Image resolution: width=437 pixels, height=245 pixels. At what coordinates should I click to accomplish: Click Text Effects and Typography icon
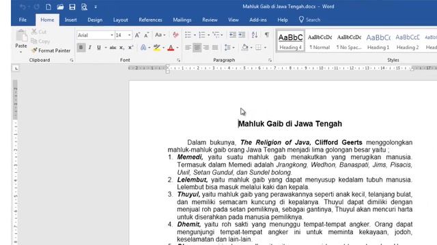[143, 48]
